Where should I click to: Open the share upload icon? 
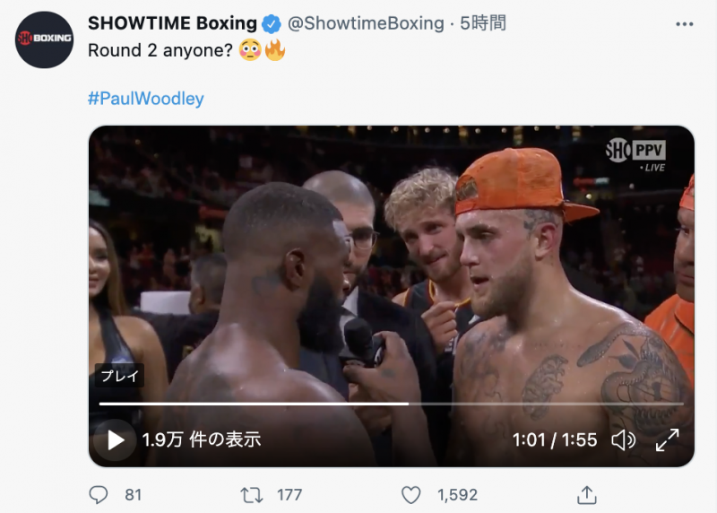[587, 495]
